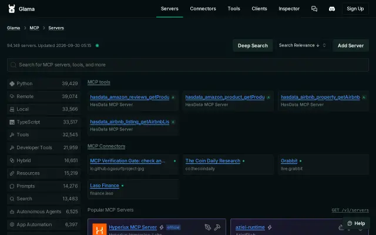
Task: Click the hammer icon on Hyperiux card
Action: (x=217, y=227)
